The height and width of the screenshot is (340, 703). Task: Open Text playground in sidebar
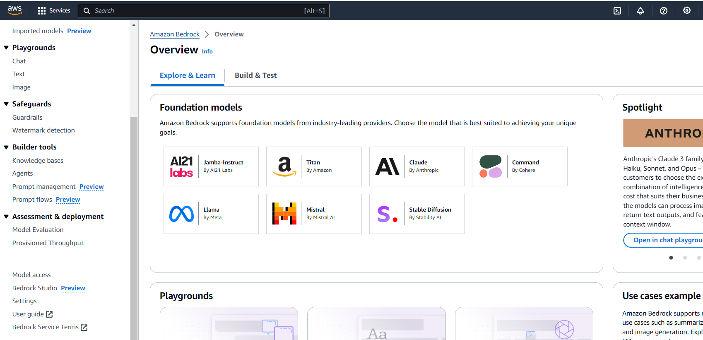(x=19, y=74)
